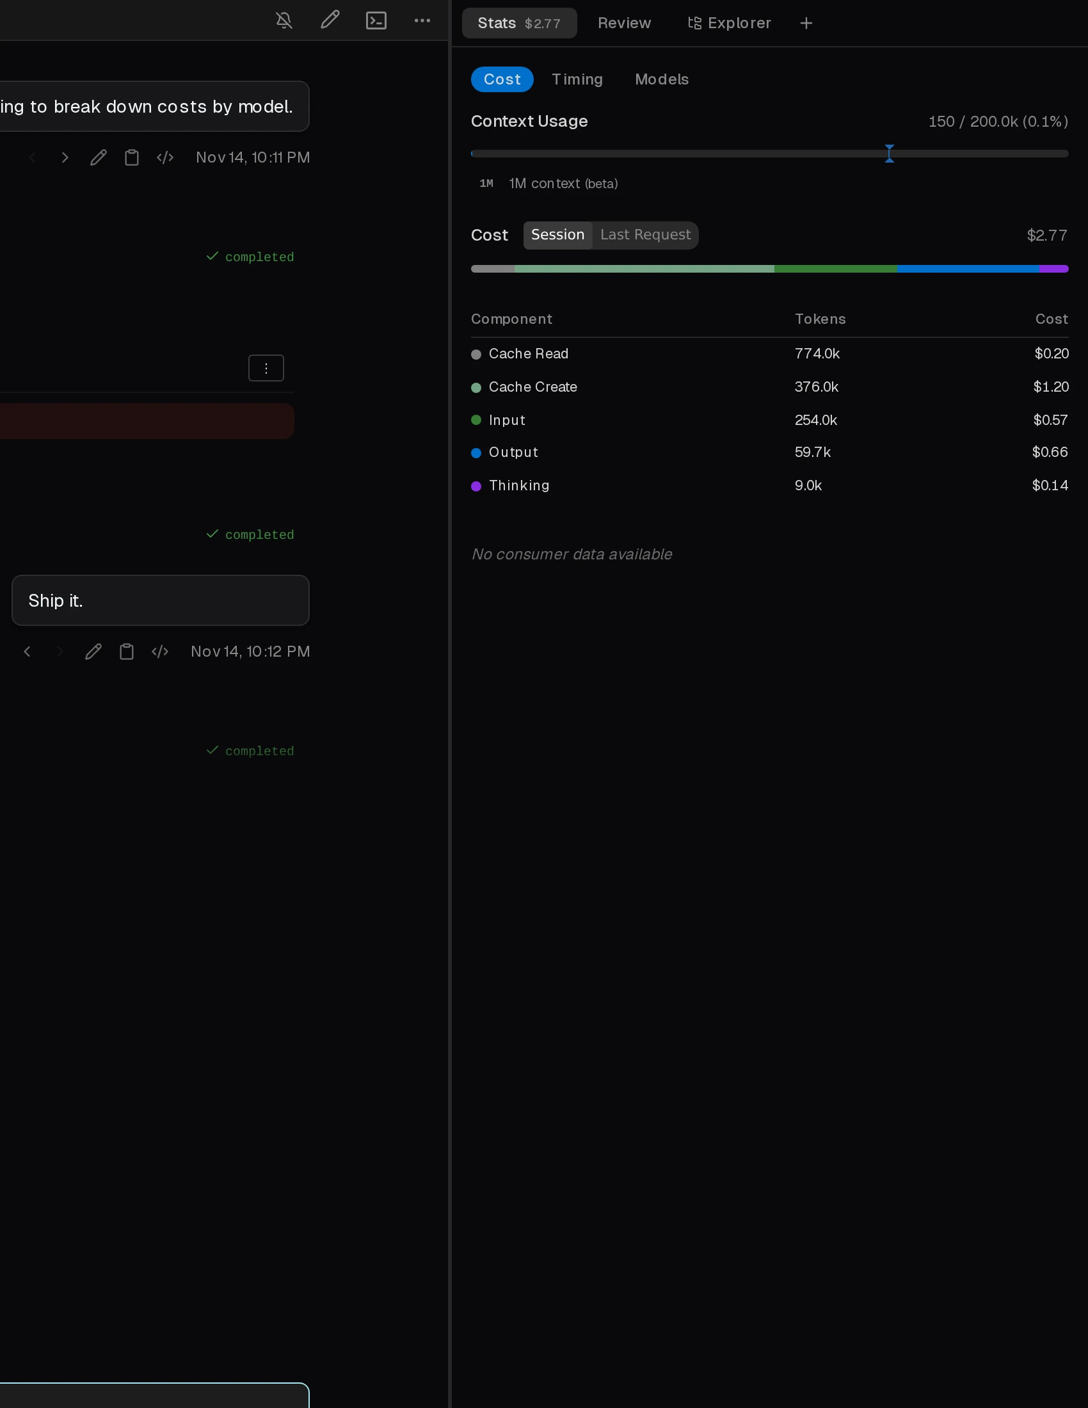The width and height of the screenshot is (1088, 1408).
Task: Select the Thinking row in the cost table
Action: coord(518,486)
